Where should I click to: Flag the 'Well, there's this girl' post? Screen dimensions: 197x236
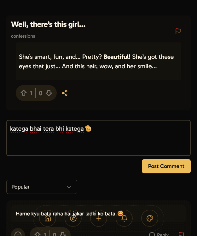click(178, 31)
